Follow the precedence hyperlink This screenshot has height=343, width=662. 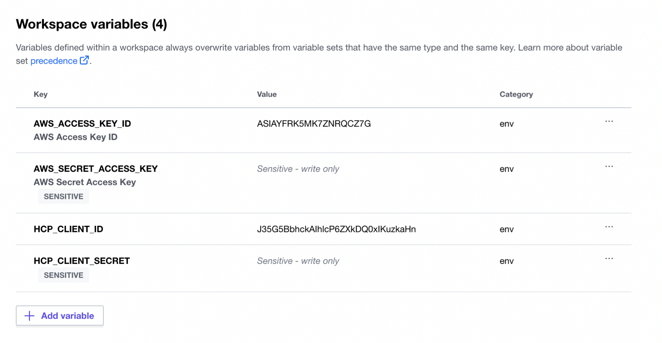pyautogui.click(x=54, y=61)
